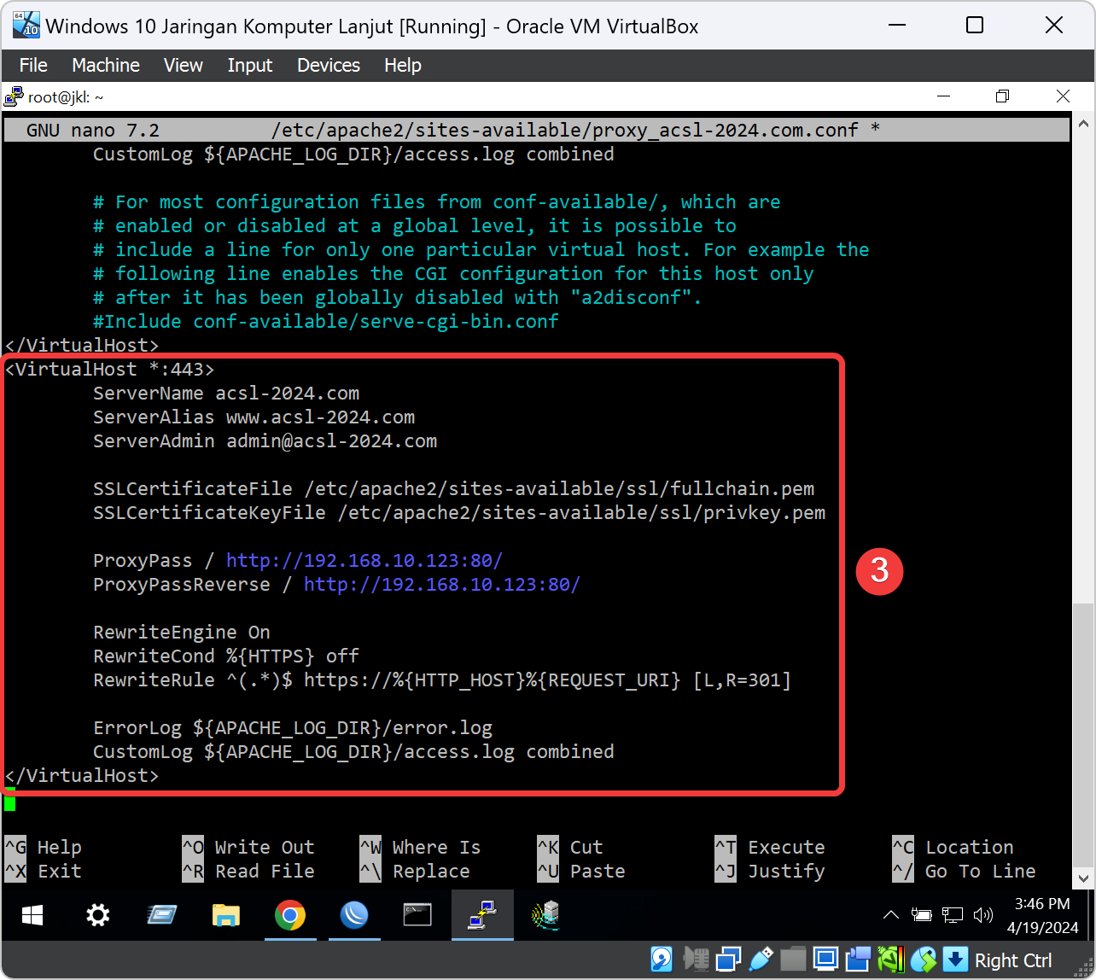1096x980 pixels.
Task: Restore the root@jkl PuTTY window
Action: pos(1003,96)
